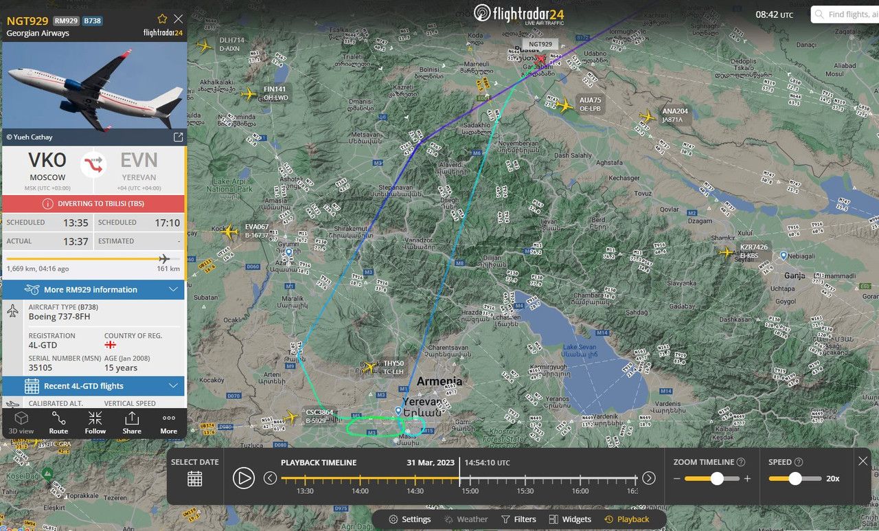Click in the Find flights search box
The width and height of the screenshot is (879, 531).
[844, 14]
